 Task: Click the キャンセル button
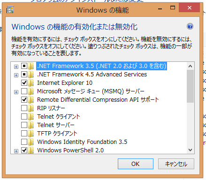(x=176, y=164)
